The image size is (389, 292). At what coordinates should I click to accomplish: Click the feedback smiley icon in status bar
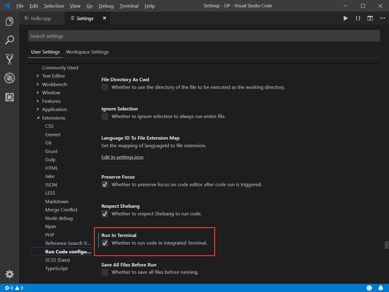click(369, 288)
